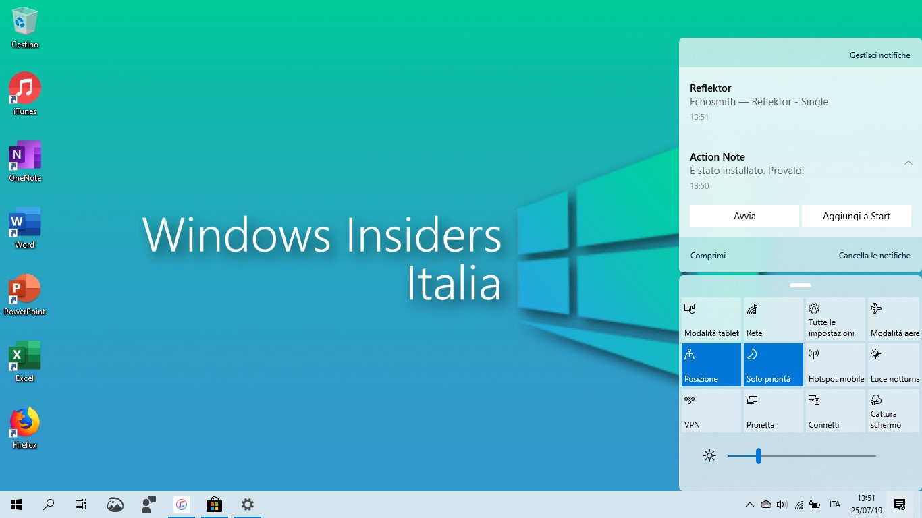The width and height of the screenshot is (922, 518).
Task: Open the Feedback Hub taskbar icon
Action: tap(148, 505)
